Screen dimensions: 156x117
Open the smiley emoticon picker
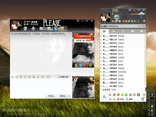pyautogui.click(x=17, y=77)
